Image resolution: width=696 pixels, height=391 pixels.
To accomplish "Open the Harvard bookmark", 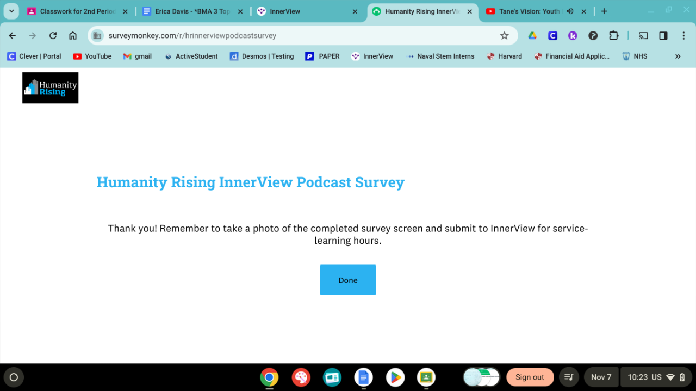I will coord(504,56).
